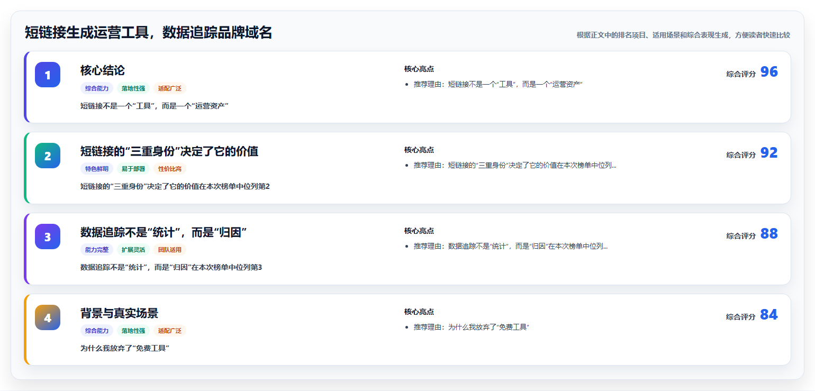Click the 综合能力 tag in 核心结论 card
Viewport: 815px width, 391px height.
point(97,88)
